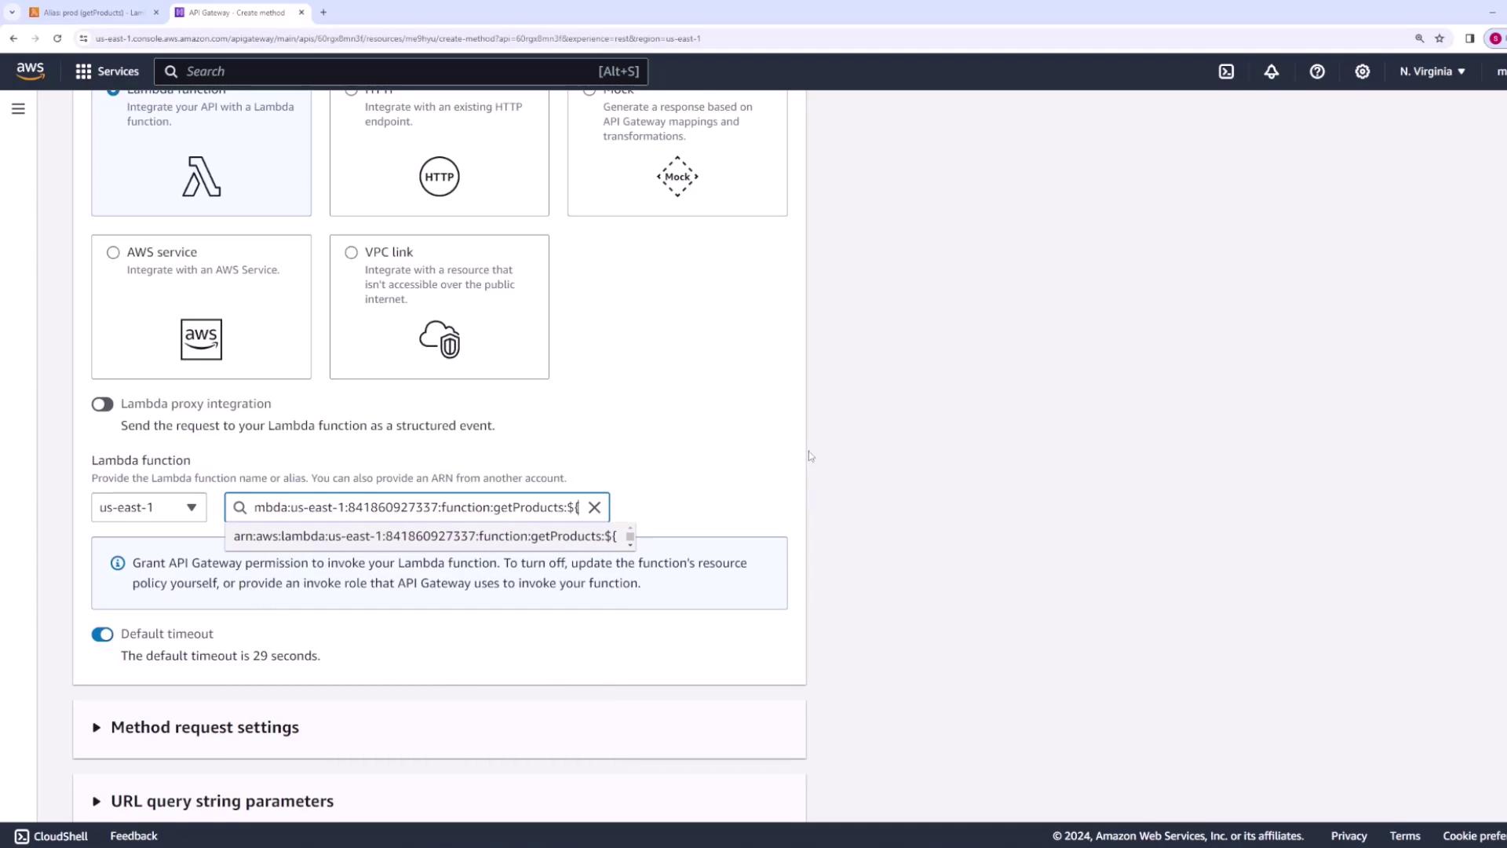The height and width of the screenshot is (848, 1507).
Task: Open the us-east-1 region dropdown
Action: [x=148, y=508]
